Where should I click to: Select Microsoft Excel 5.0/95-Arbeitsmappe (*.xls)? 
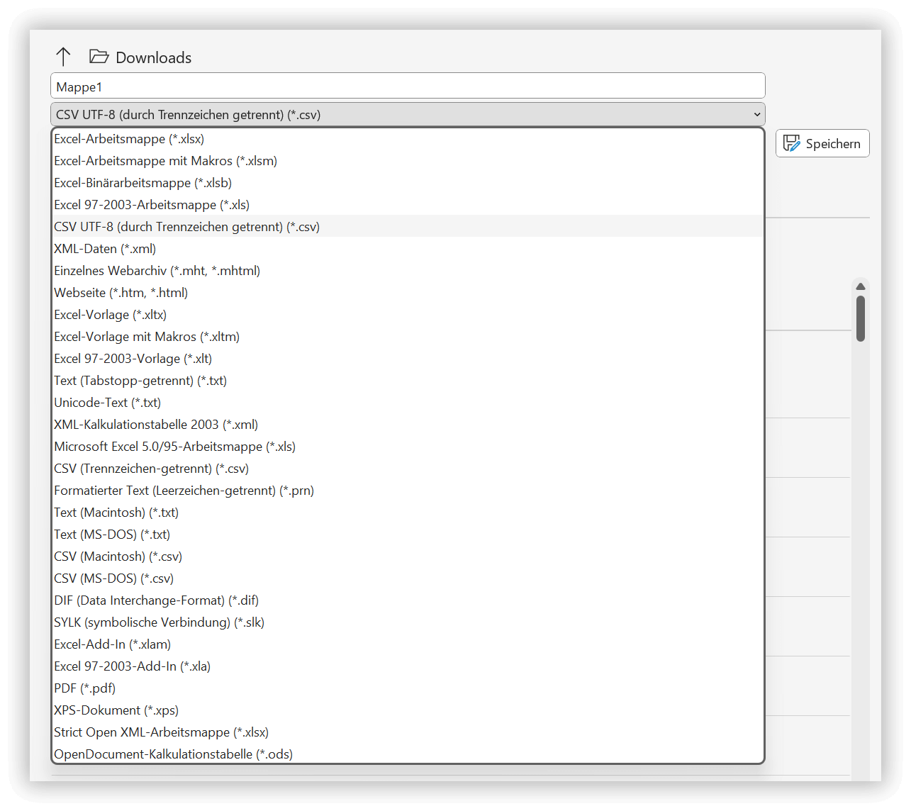point(408,447)
